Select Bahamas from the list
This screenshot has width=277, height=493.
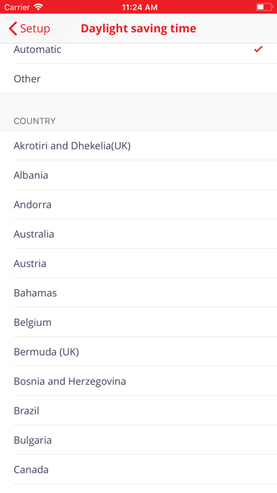(x=138, y=293)
